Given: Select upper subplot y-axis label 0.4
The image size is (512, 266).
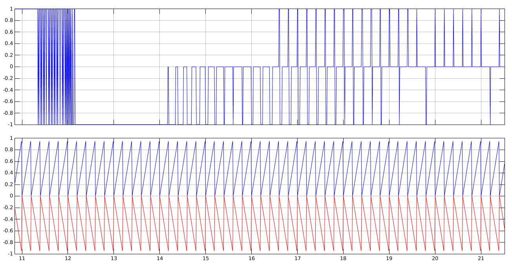Looking at the screenshot, I should (x=9, y=43).
